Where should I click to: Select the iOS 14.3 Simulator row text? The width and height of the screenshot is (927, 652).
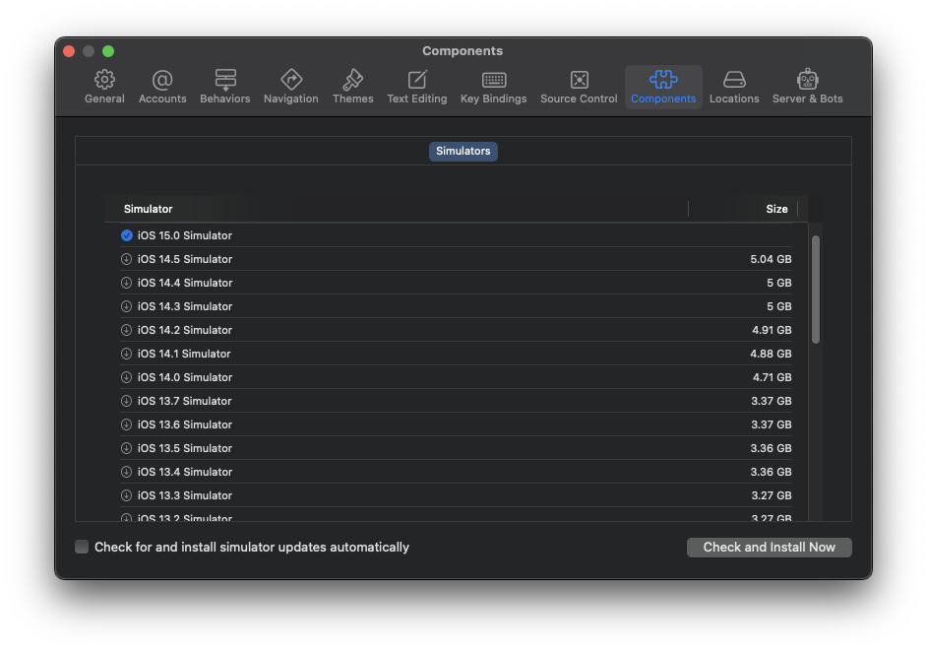(x=184, y=306)
